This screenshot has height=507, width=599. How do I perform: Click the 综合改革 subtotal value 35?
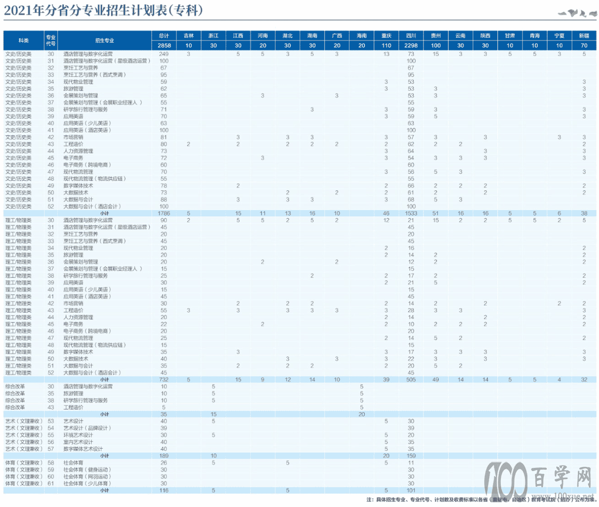[164, 414]
